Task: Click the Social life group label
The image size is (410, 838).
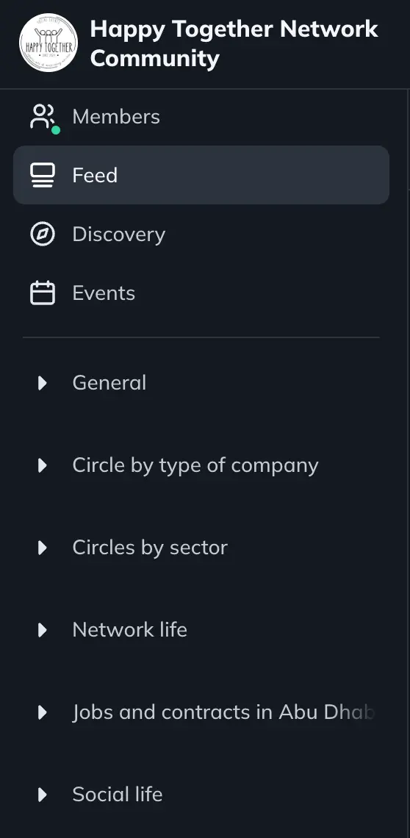Action: (x=118, y=794)
